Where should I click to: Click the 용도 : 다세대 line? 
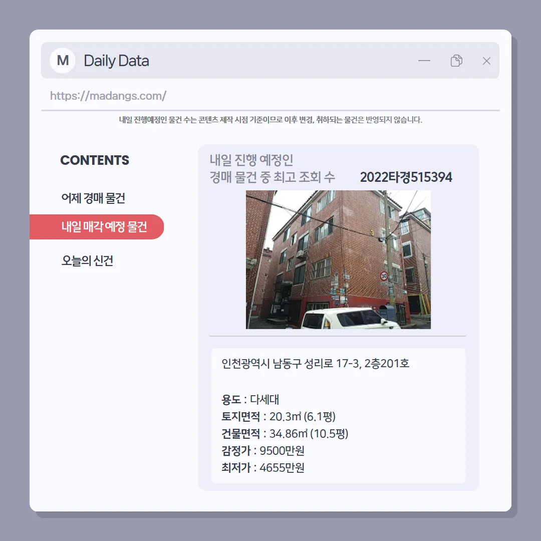coord(250,400)
